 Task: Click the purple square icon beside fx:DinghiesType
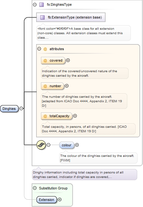(x=42, y=4)
